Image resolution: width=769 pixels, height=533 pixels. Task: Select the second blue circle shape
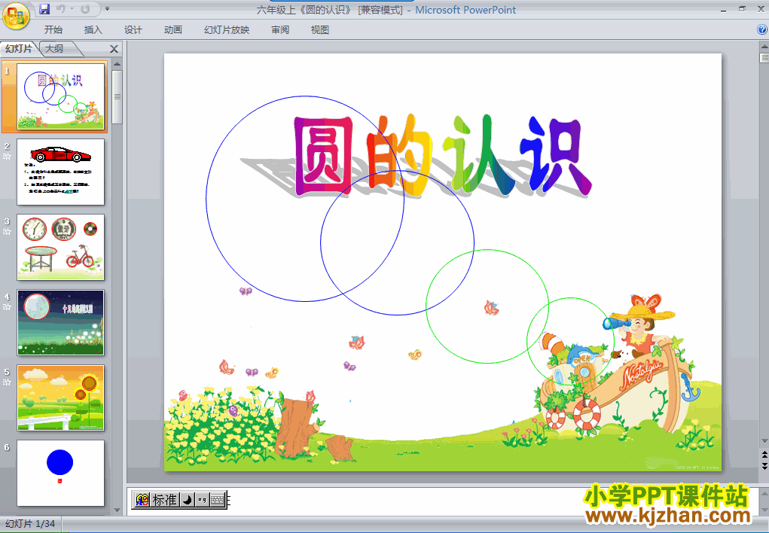tap(397, 242)
